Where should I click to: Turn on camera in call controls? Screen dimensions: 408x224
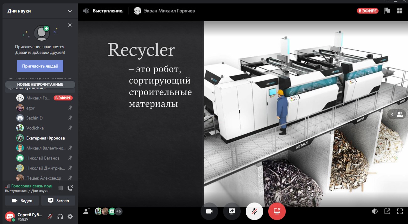click(x=209, y=211)
